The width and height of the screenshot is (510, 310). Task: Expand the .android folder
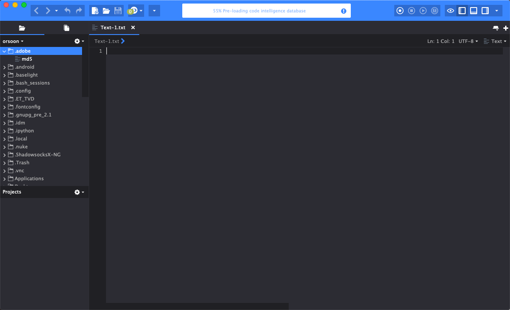pos(4,67)
